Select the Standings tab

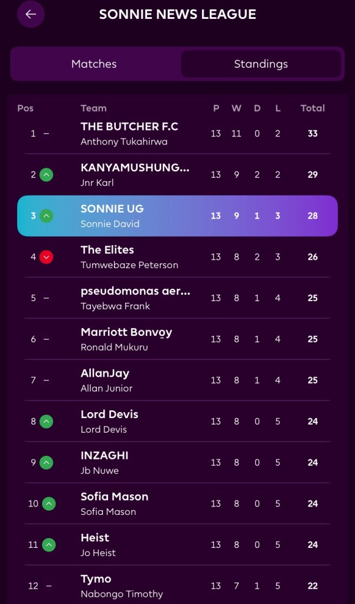[x=260, y=64]
